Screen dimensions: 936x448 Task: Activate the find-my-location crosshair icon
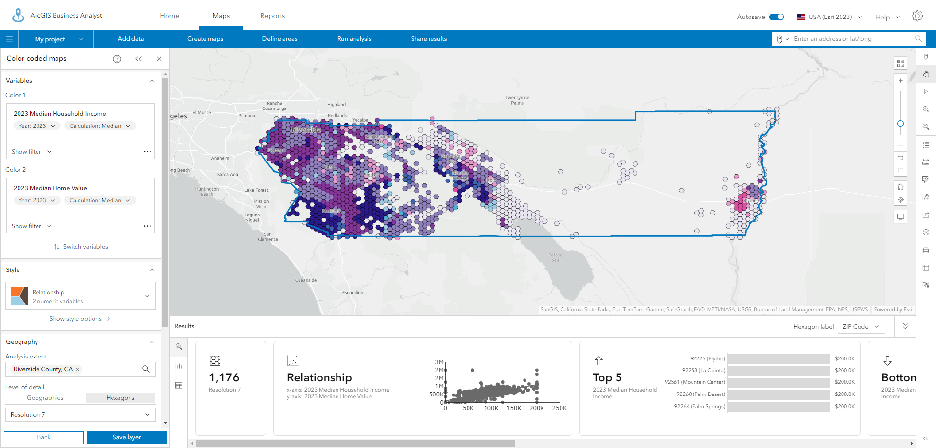click(900, 199)
